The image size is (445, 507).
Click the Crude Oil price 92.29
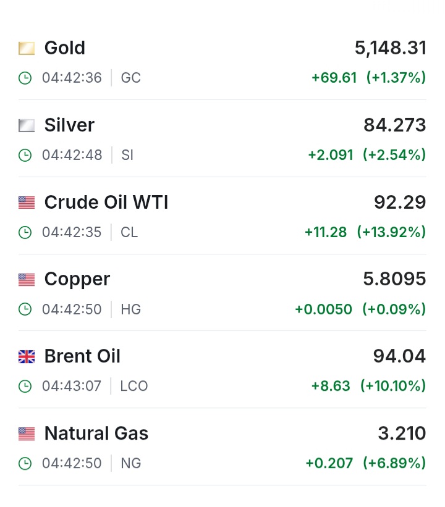click(400, 203)
